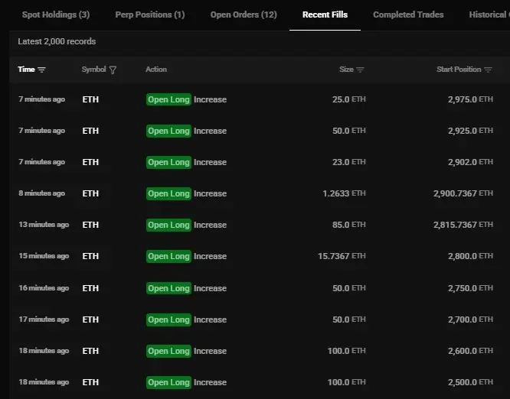Click Open Long badge in 15.7367 ETH row

click(168, 256)
